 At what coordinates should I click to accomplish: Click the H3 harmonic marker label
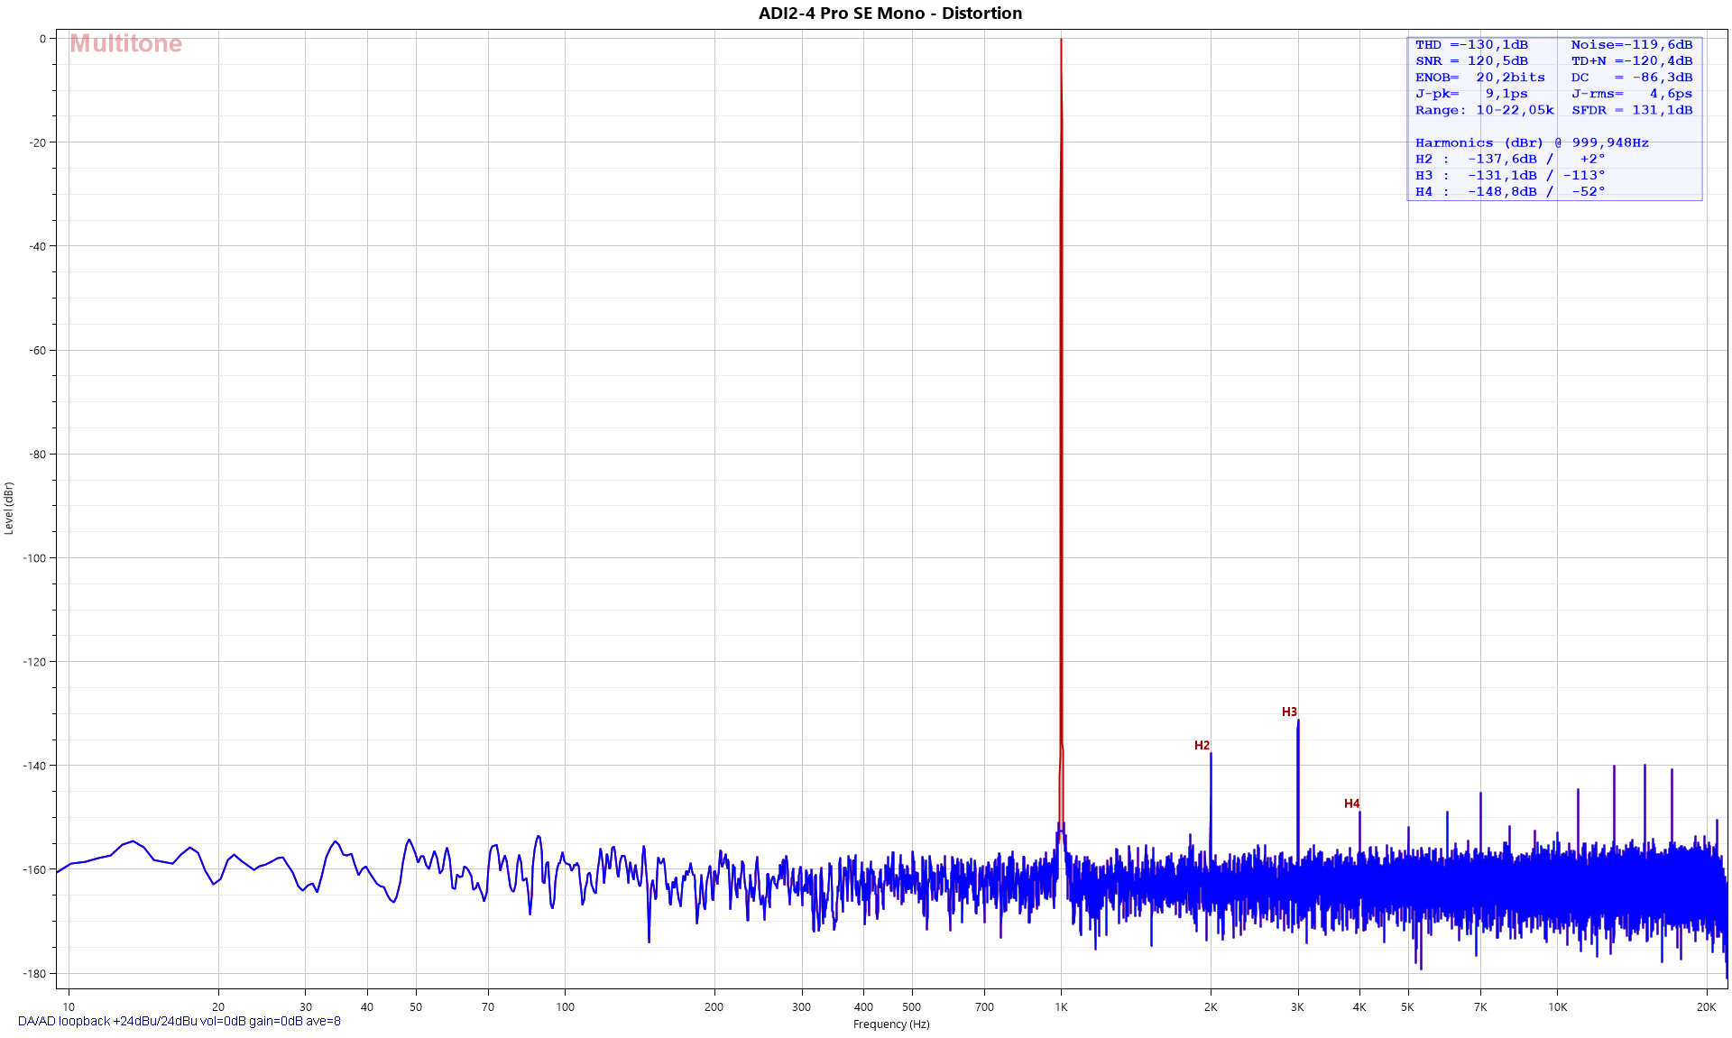1289,712
